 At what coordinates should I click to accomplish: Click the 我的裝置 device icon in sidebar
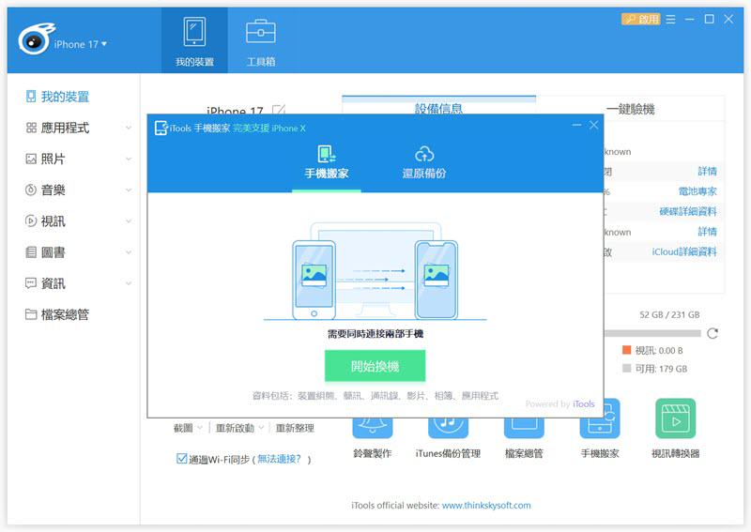31,97
